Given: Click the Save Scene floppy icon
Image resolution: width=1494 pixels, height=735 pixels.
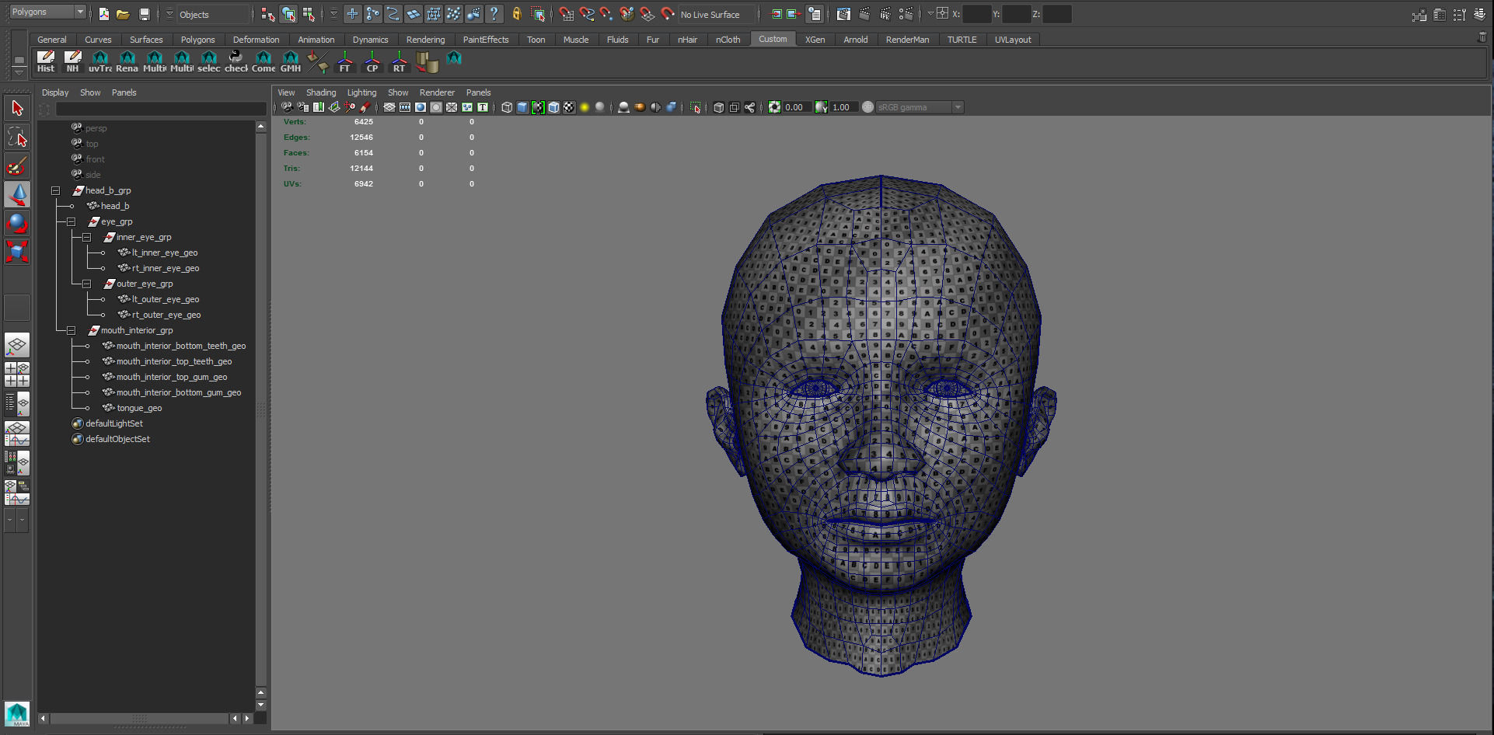Looking at the screenshot, I should (x=144, y=14).
